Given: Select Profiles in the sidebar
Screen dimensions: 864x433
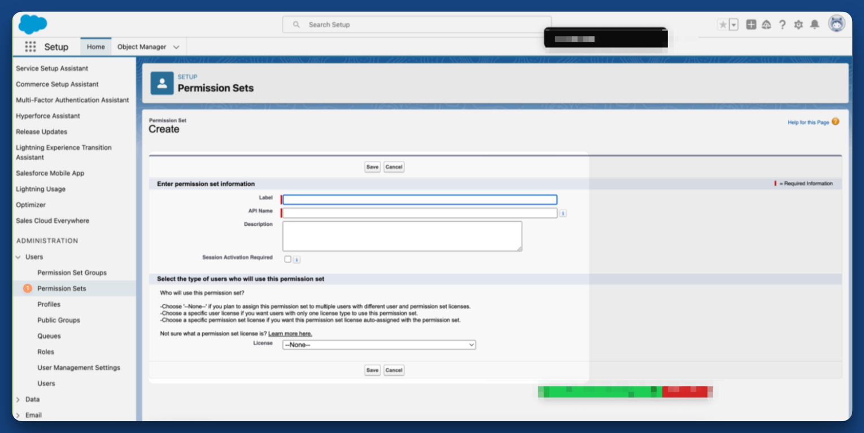Looking at the screenshot, I should tap(49, 304).
